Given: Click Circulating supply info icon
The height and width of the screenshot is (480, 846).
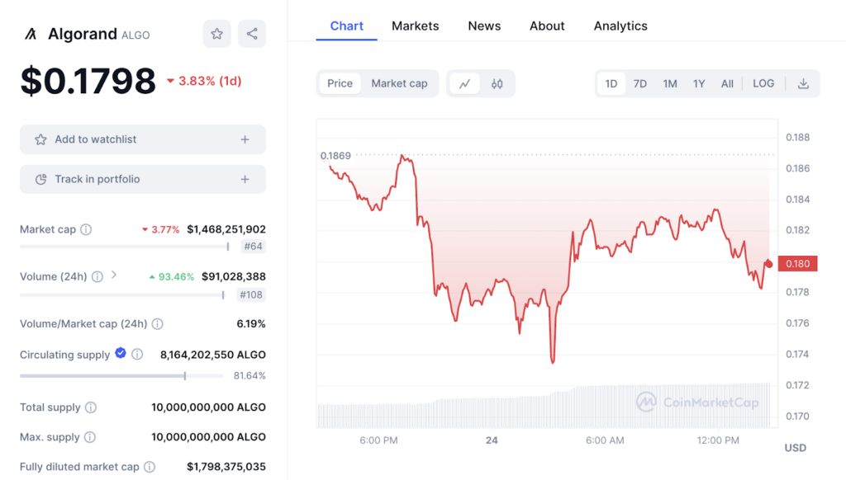Looking at the screenshot, I should coord(138,355).
